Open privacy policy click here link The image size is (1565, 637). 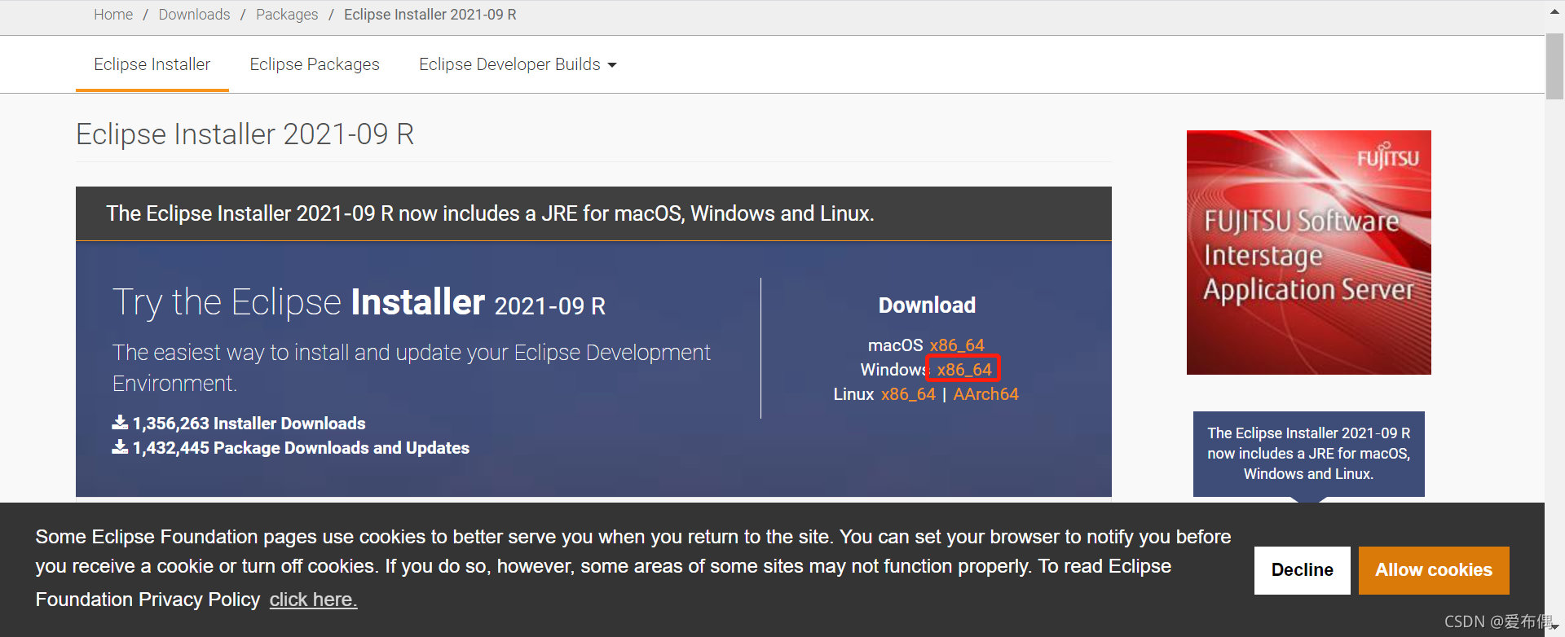(x=313, y=600)
